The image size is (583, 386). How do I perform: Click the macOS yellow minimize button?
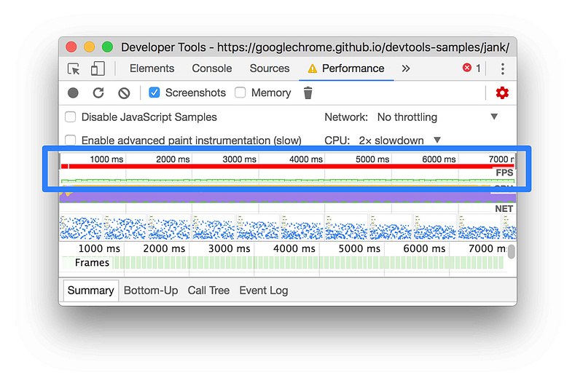pos(89,47)
